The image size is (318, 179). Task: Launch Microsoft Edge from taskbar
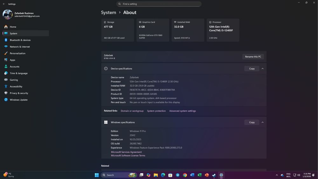(163, 175)
